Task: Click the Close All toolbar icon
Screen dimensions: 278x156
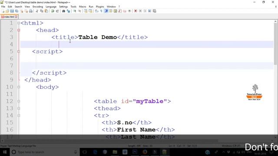Action: click(26, 11)
